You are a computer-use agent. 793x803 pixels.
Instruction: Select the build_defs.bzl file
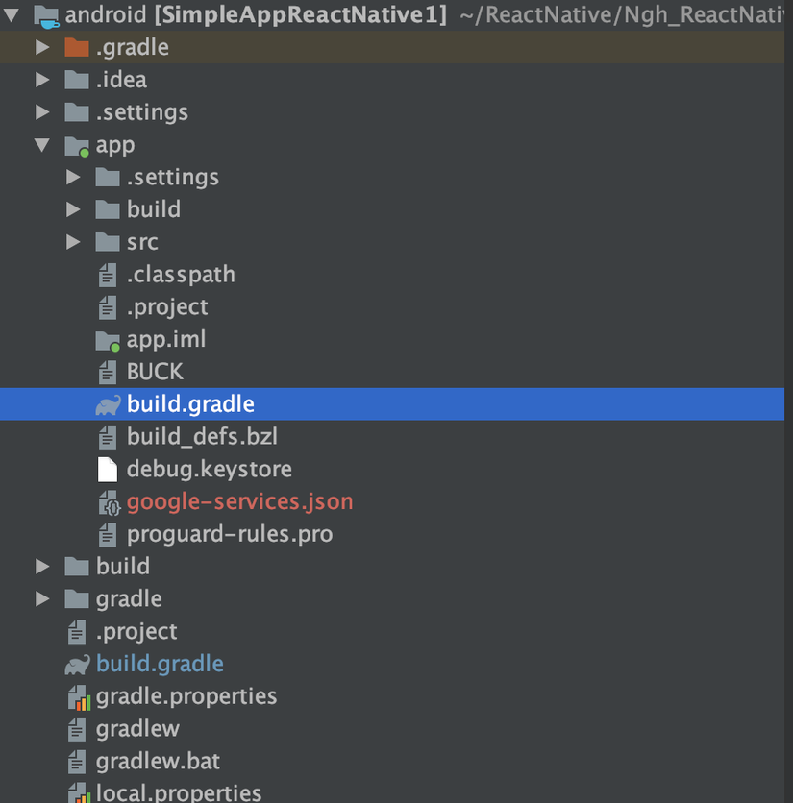click(202, 437)
